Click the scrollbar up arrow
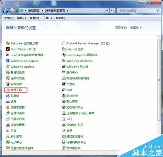 point(159,37)
